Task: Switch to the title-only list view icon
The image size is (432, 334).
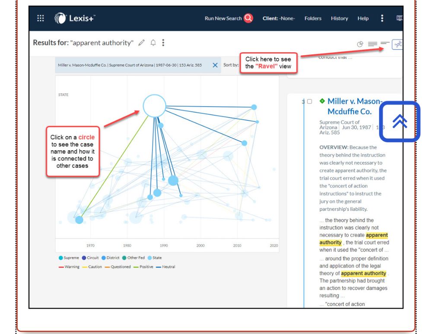Action: point(385,43)
